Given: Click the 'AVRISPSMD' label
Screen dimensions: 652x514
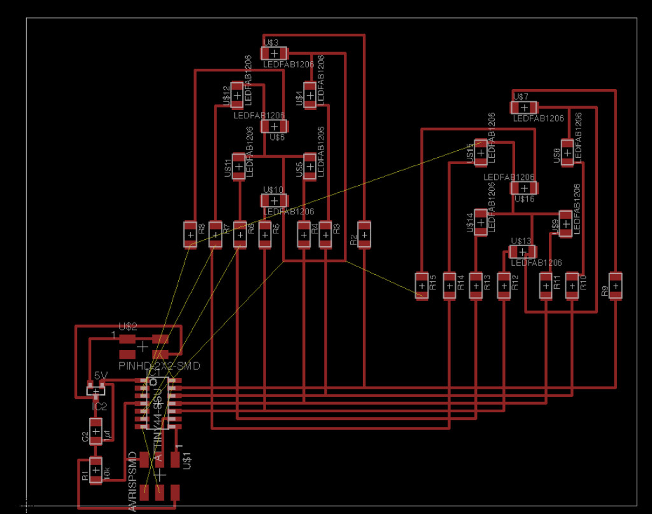Looking at the screenshot, I should (132, 482).
